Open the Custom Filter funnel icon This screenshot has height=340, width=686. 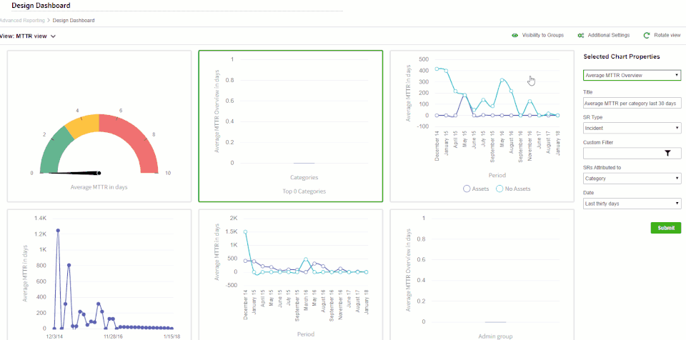click(x=667, y=153)
